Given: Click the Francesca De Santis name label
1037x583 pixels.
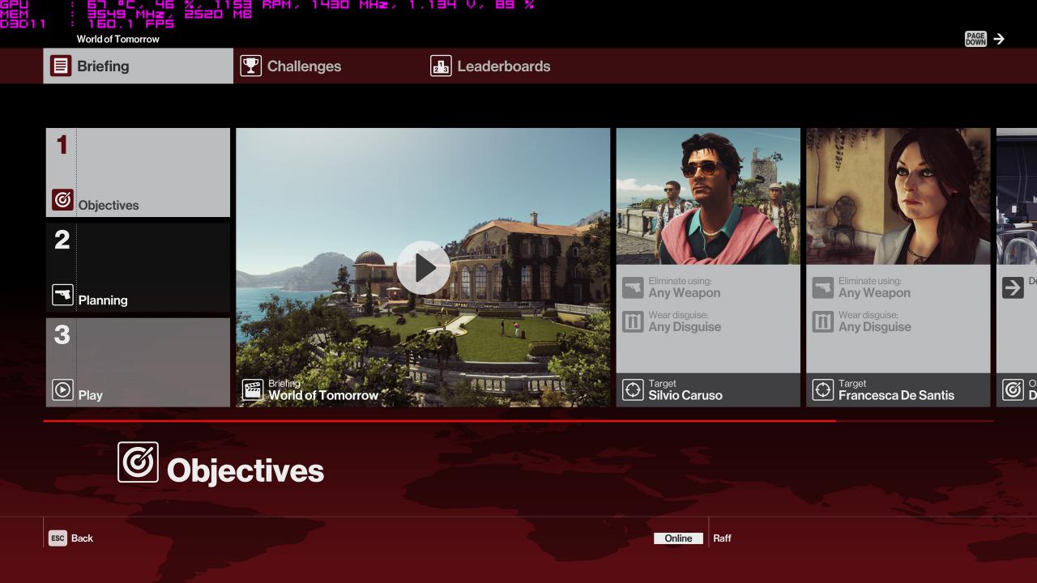Looking at the screenshot, I should (896, 395).
